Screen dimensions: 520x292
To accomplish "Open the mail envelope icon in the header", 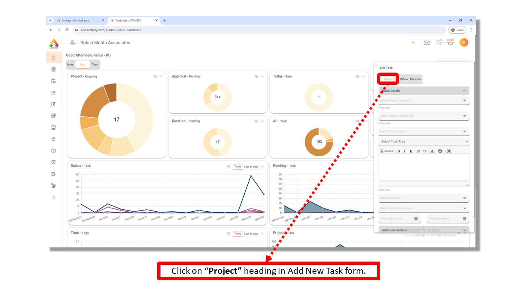I will tap(427, 43).
